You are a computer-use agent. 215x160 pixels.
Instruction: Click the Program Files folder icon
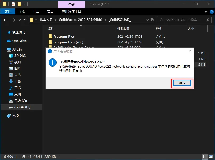[x=50, y=36]
